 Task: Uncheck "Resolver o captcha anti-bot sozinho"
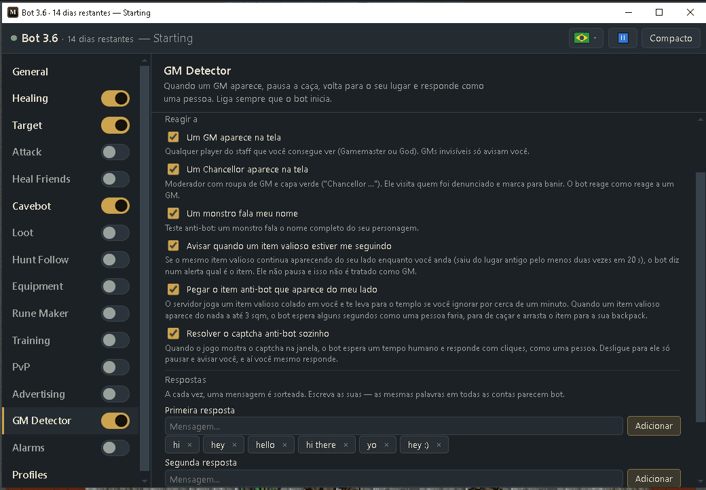(x=173, y=333)
